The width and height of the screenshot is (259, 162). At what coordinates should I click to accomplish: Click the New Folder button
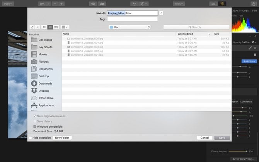pos(62,138)
